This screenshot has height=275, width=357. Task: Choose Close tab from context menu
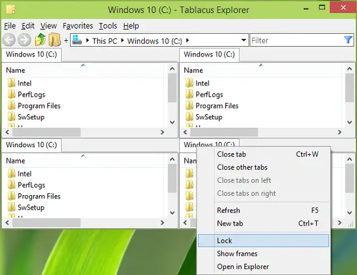(x=264, y=154)
